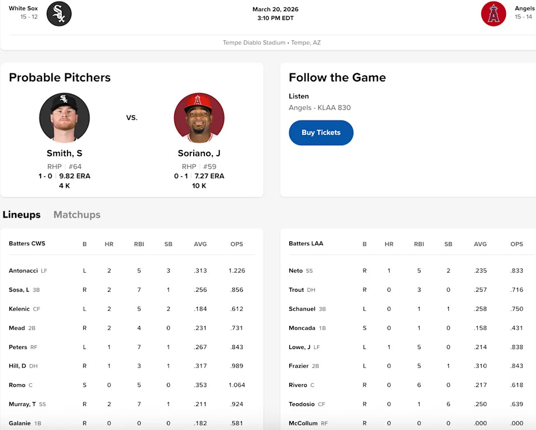Open Soriano, J pitcher headshot
The width and height of the screenshot is (536, 430).
tap(199, 118)
